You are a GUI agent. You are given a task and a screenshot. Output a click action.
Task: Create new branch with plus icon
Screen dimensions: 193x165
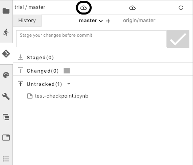(x=108, y=21)
